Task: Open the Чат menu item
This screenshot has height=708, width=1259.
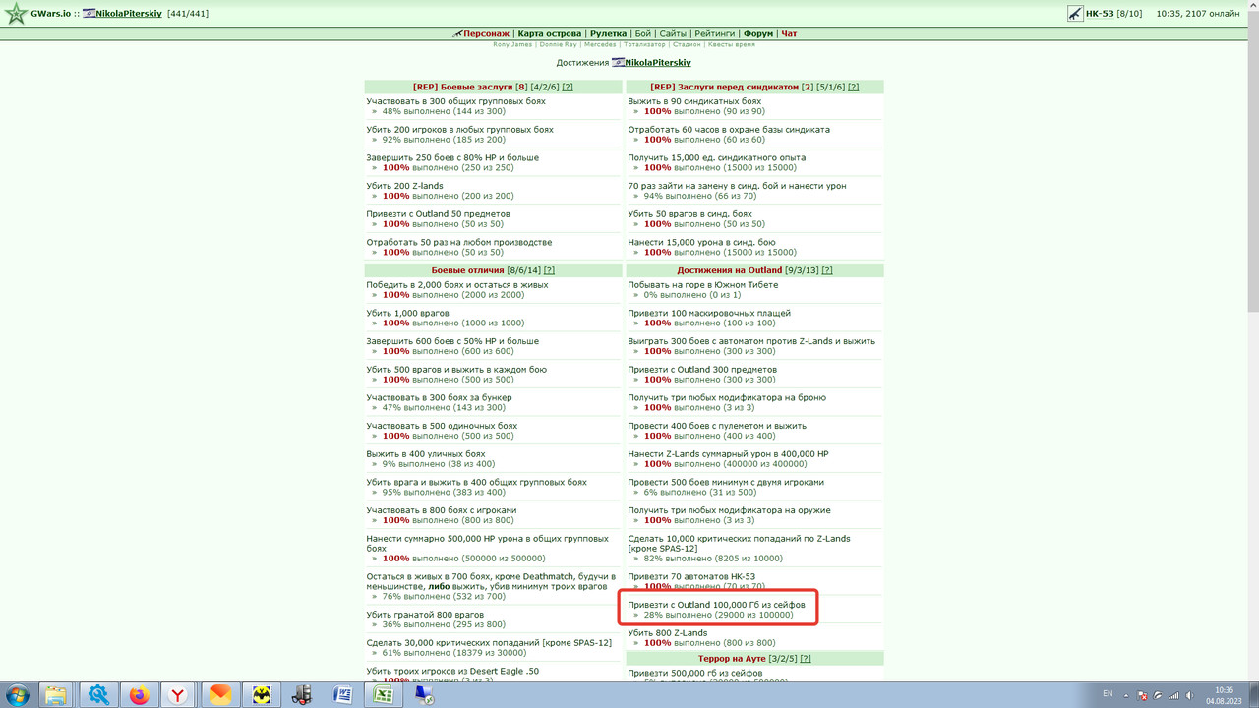Action: (789, 33)
